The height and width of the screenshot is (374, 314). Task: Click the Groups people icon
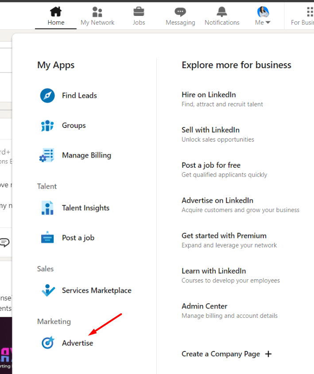(47, 125)
